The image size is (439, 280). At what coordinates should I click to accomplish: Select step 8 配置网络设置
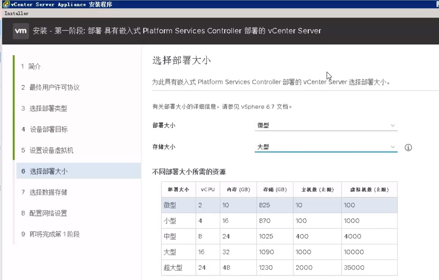point(44,213)
